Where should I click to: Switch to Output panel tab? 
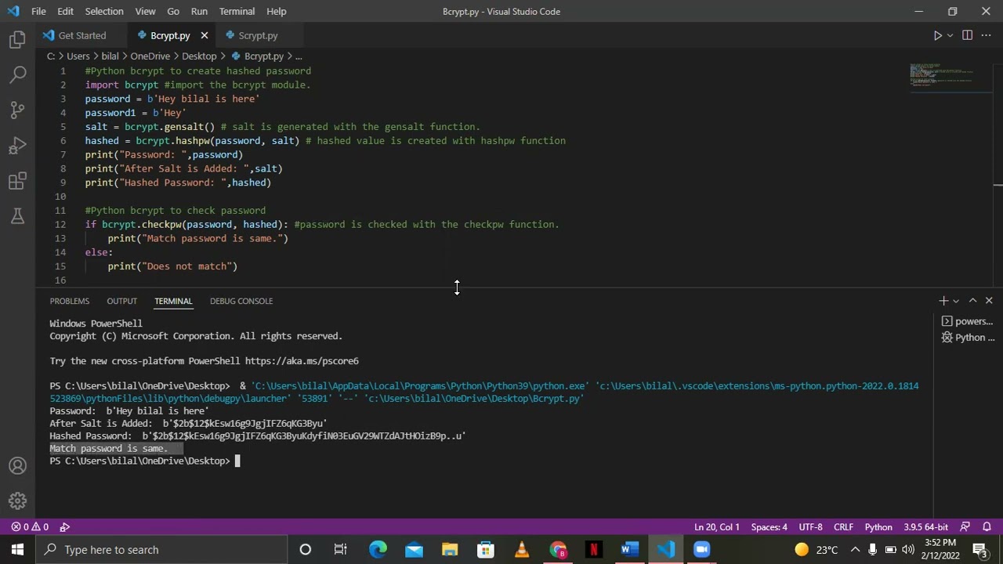click(x=121, y=301)
